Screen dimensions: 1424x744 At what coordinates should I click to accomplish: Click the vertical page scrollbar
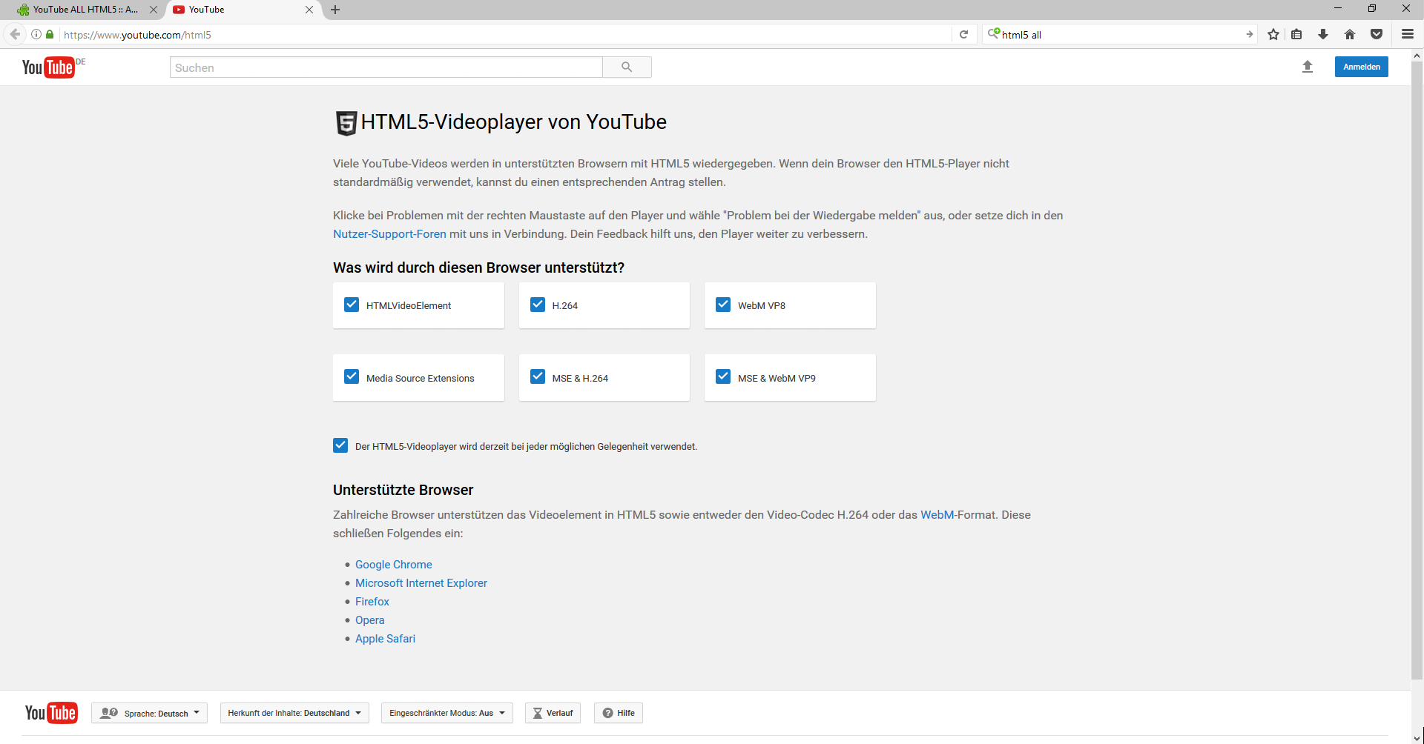1417,371
